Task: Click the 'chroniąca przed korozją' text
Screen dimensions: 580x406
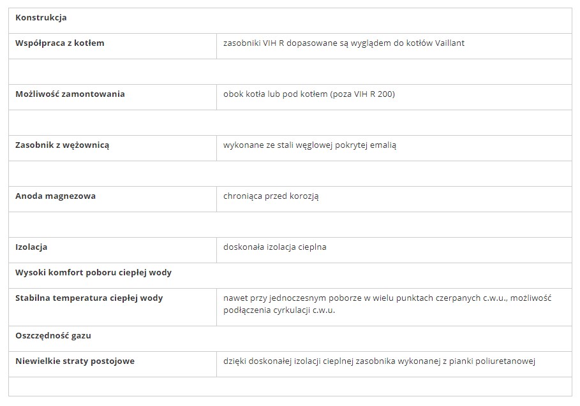Action: [x=271, y=196]
